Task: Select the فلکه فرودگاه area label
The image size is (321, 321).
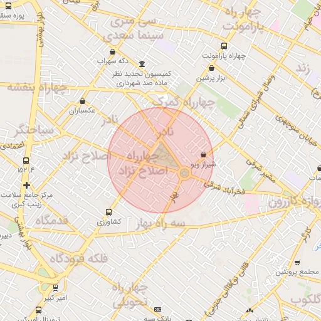Action: tap(79, 259)
